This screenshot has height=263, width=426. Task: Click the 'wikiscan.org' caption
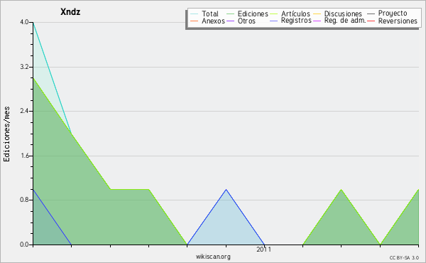click(213, 257)
